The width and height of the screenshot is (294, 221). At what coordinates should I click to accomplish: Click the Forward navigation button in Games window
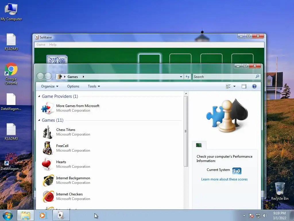tap(48, 76)
